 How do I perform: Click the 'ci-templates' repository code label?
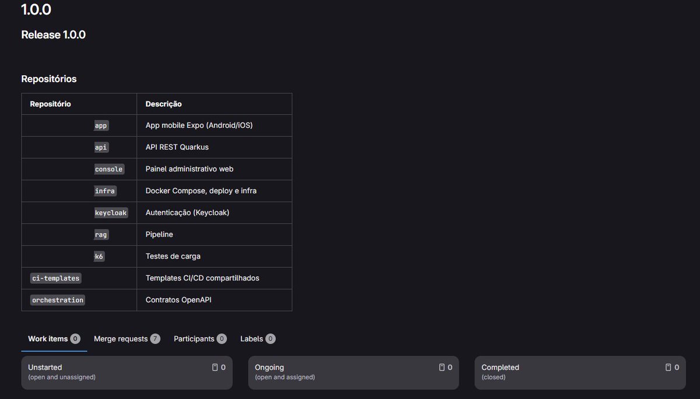coord(56,278)
